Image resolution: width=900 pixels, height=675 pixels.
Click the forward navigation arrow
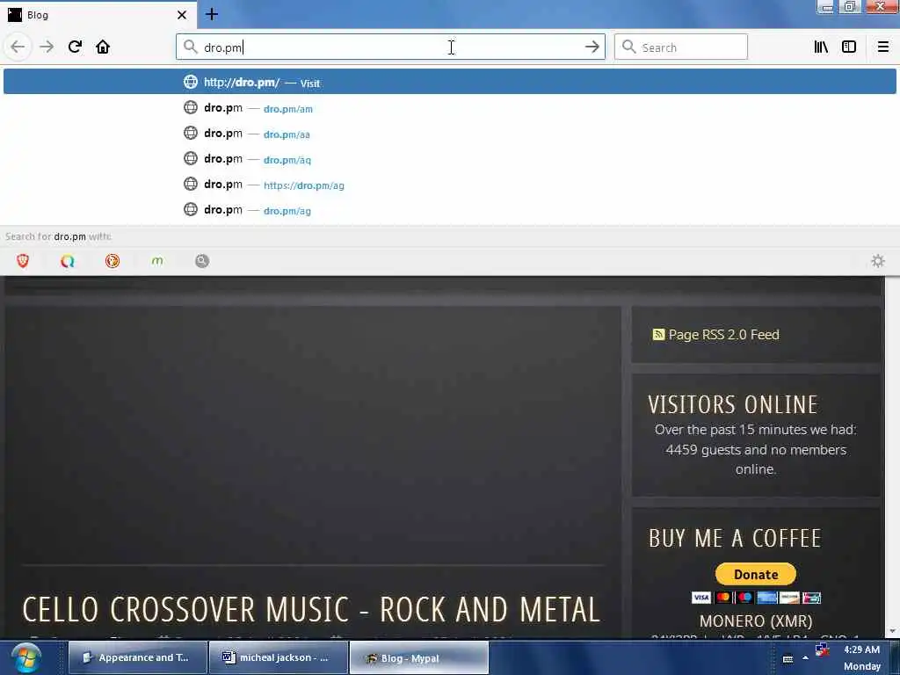pyautogui.click(x=47, y=47)
